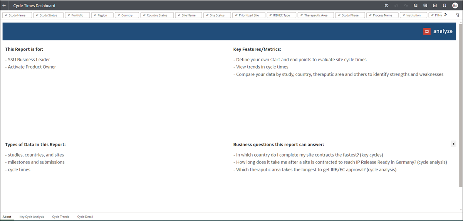Viewport: 463px width, 221px height.
Task: Click the 'milestones and submissions' line
Action: click(35, 162)
